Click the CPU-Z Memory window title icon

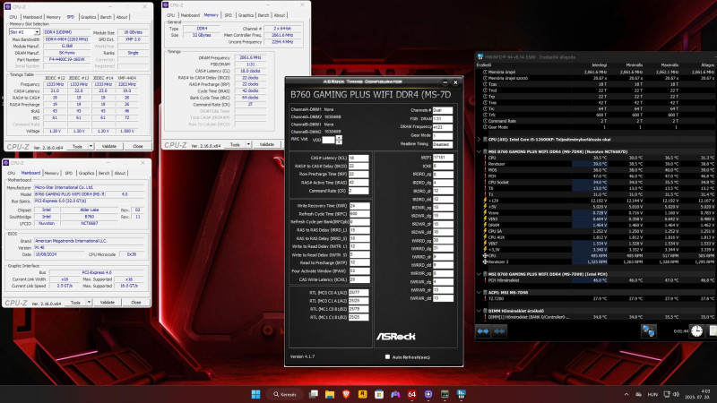tap(166, 5)
